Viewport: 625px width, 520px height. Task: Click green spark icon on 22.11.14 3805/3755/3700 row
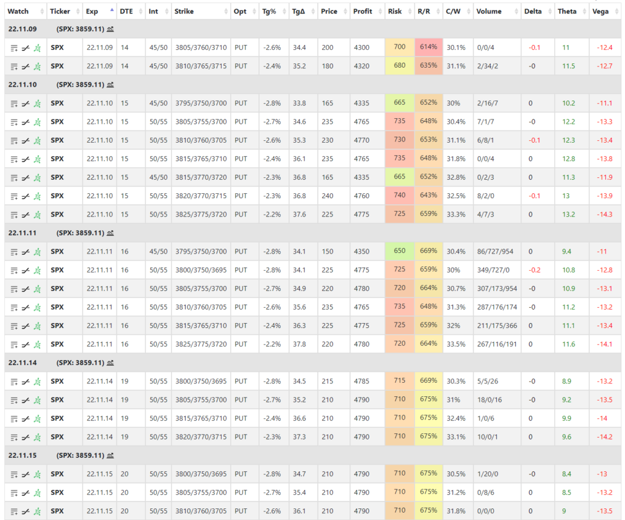[37, 401]
